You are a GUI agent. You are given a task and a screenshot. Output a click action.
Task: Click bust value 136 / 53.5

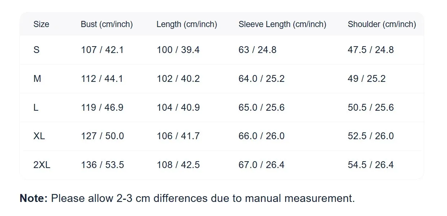[102, 165]
